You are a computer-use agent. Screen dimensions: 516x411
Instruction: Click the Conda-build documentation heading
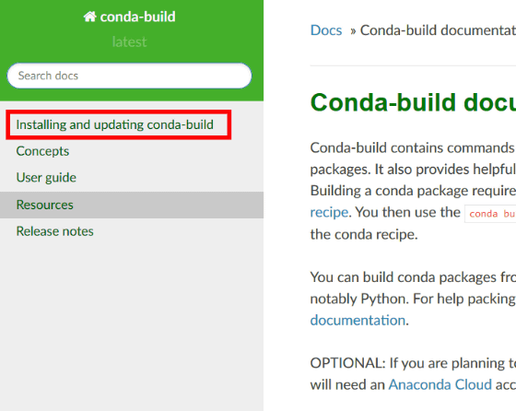[x=413, y=102]
